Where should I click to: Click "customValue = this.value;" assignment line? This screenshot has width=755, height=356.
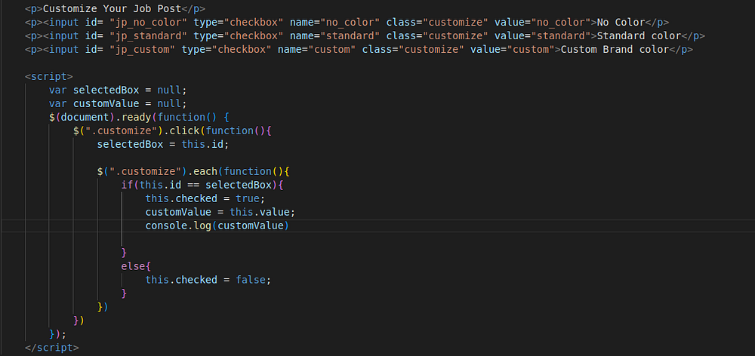click(x=220, y=212)
